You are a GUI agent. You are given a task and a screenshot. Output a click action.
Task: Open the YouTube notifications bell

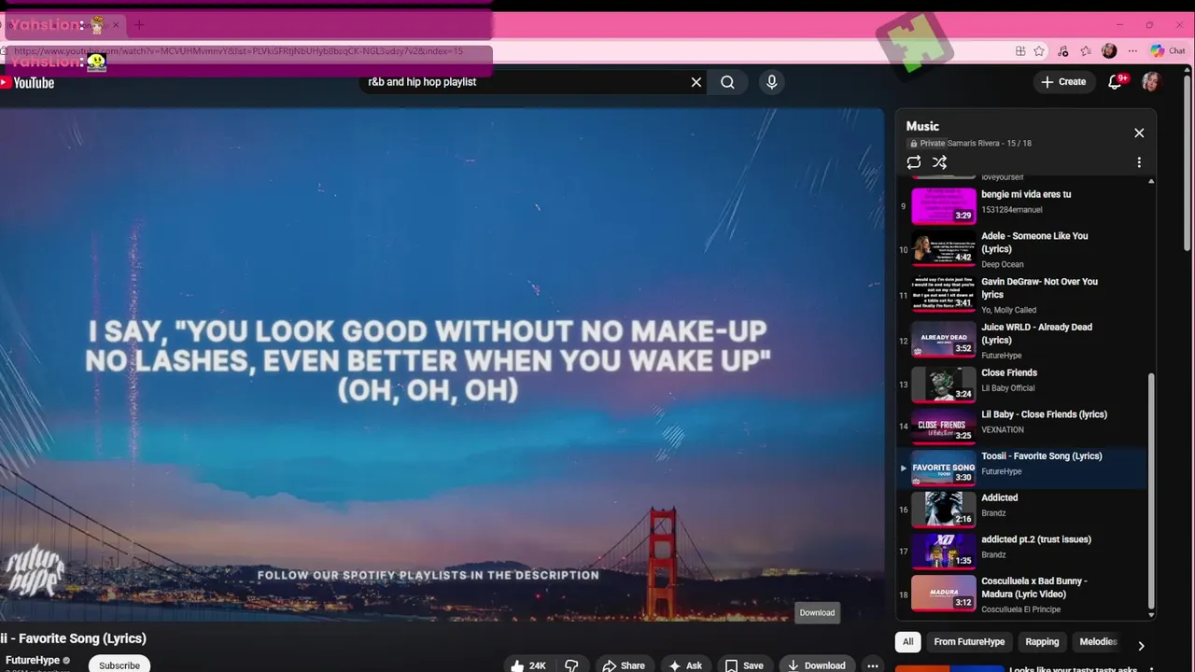(x=1115, y=82)
